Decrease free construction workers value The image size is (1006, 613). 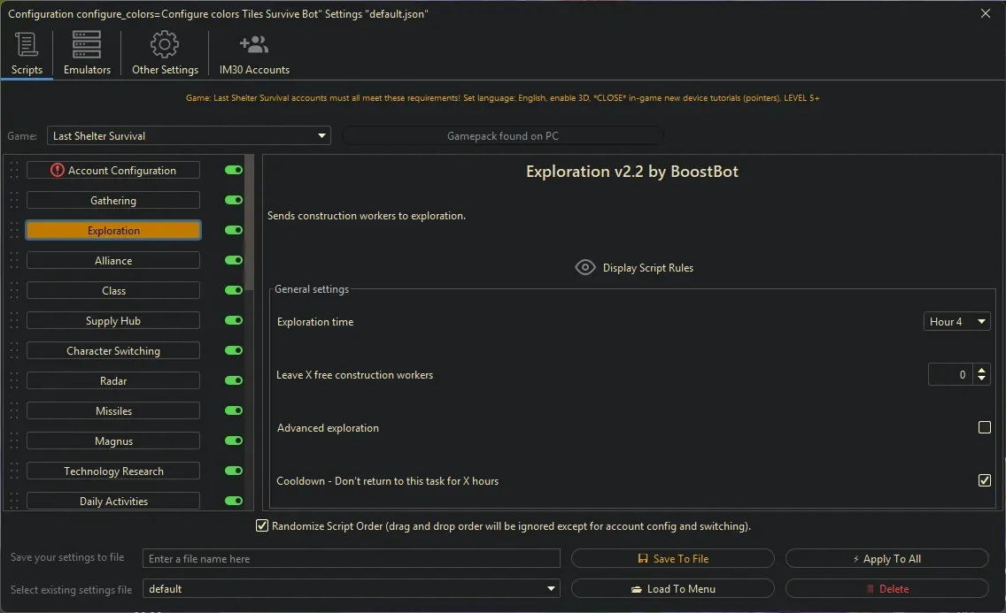tap(981, 379)
